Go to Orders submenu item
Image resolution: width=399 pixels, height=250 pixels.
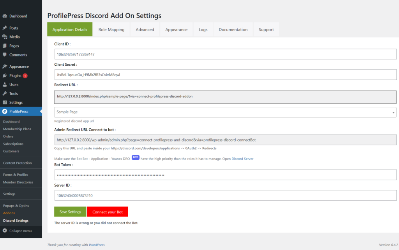8,136
